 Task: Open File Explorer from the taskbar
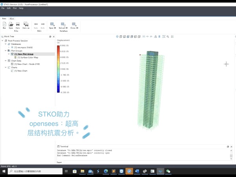click(83, 171)
